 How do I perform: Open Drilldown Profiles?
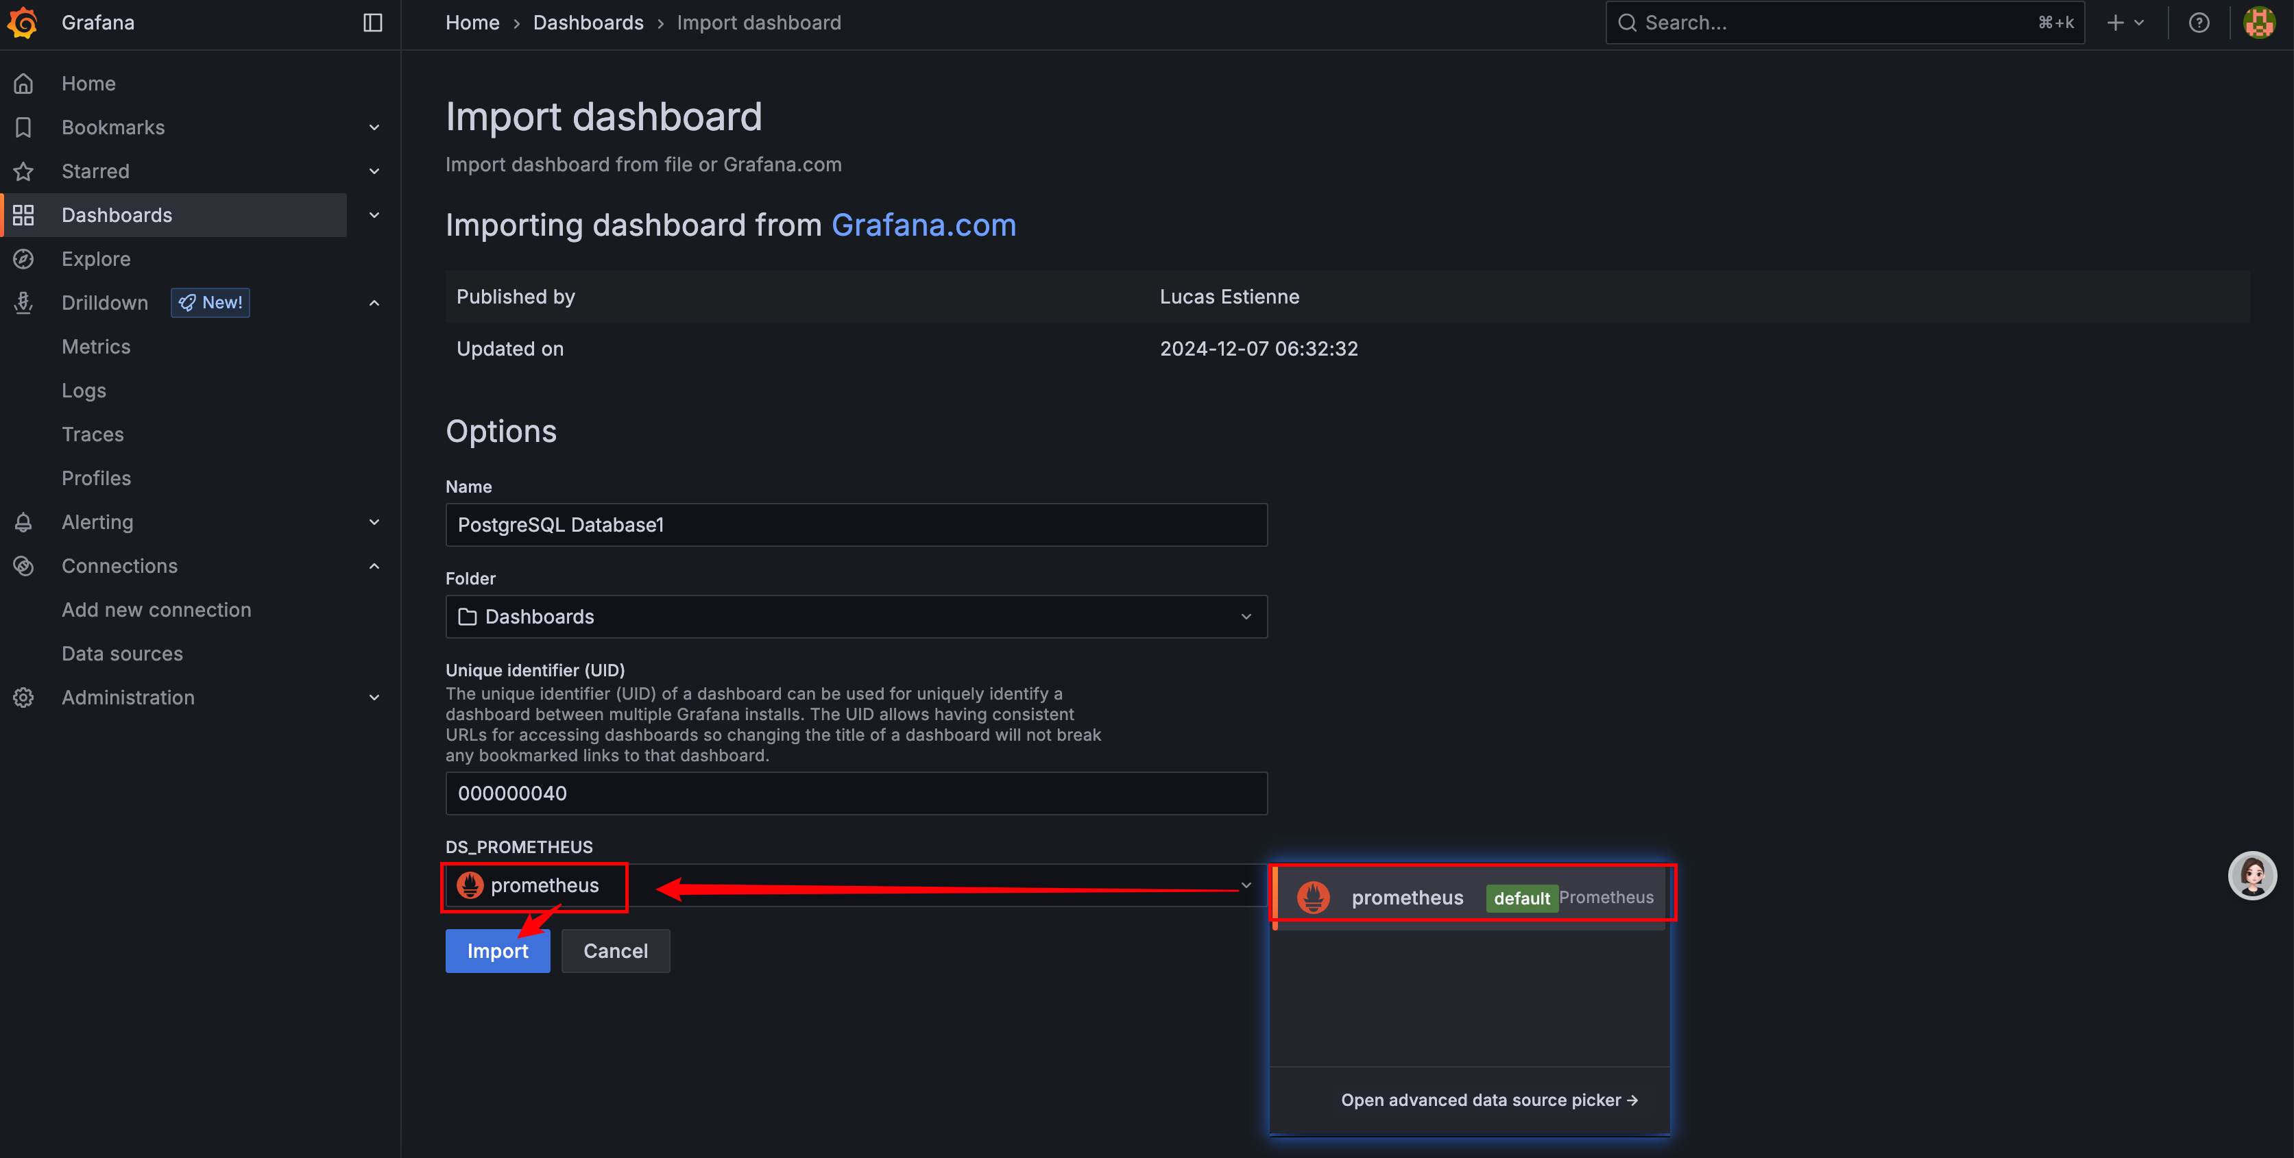[x=96, y=478]
